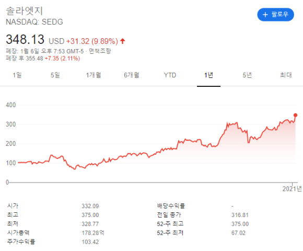
Task: Click the 300 y-axis label
Action: pyautogui.click(x=11, y=124)
